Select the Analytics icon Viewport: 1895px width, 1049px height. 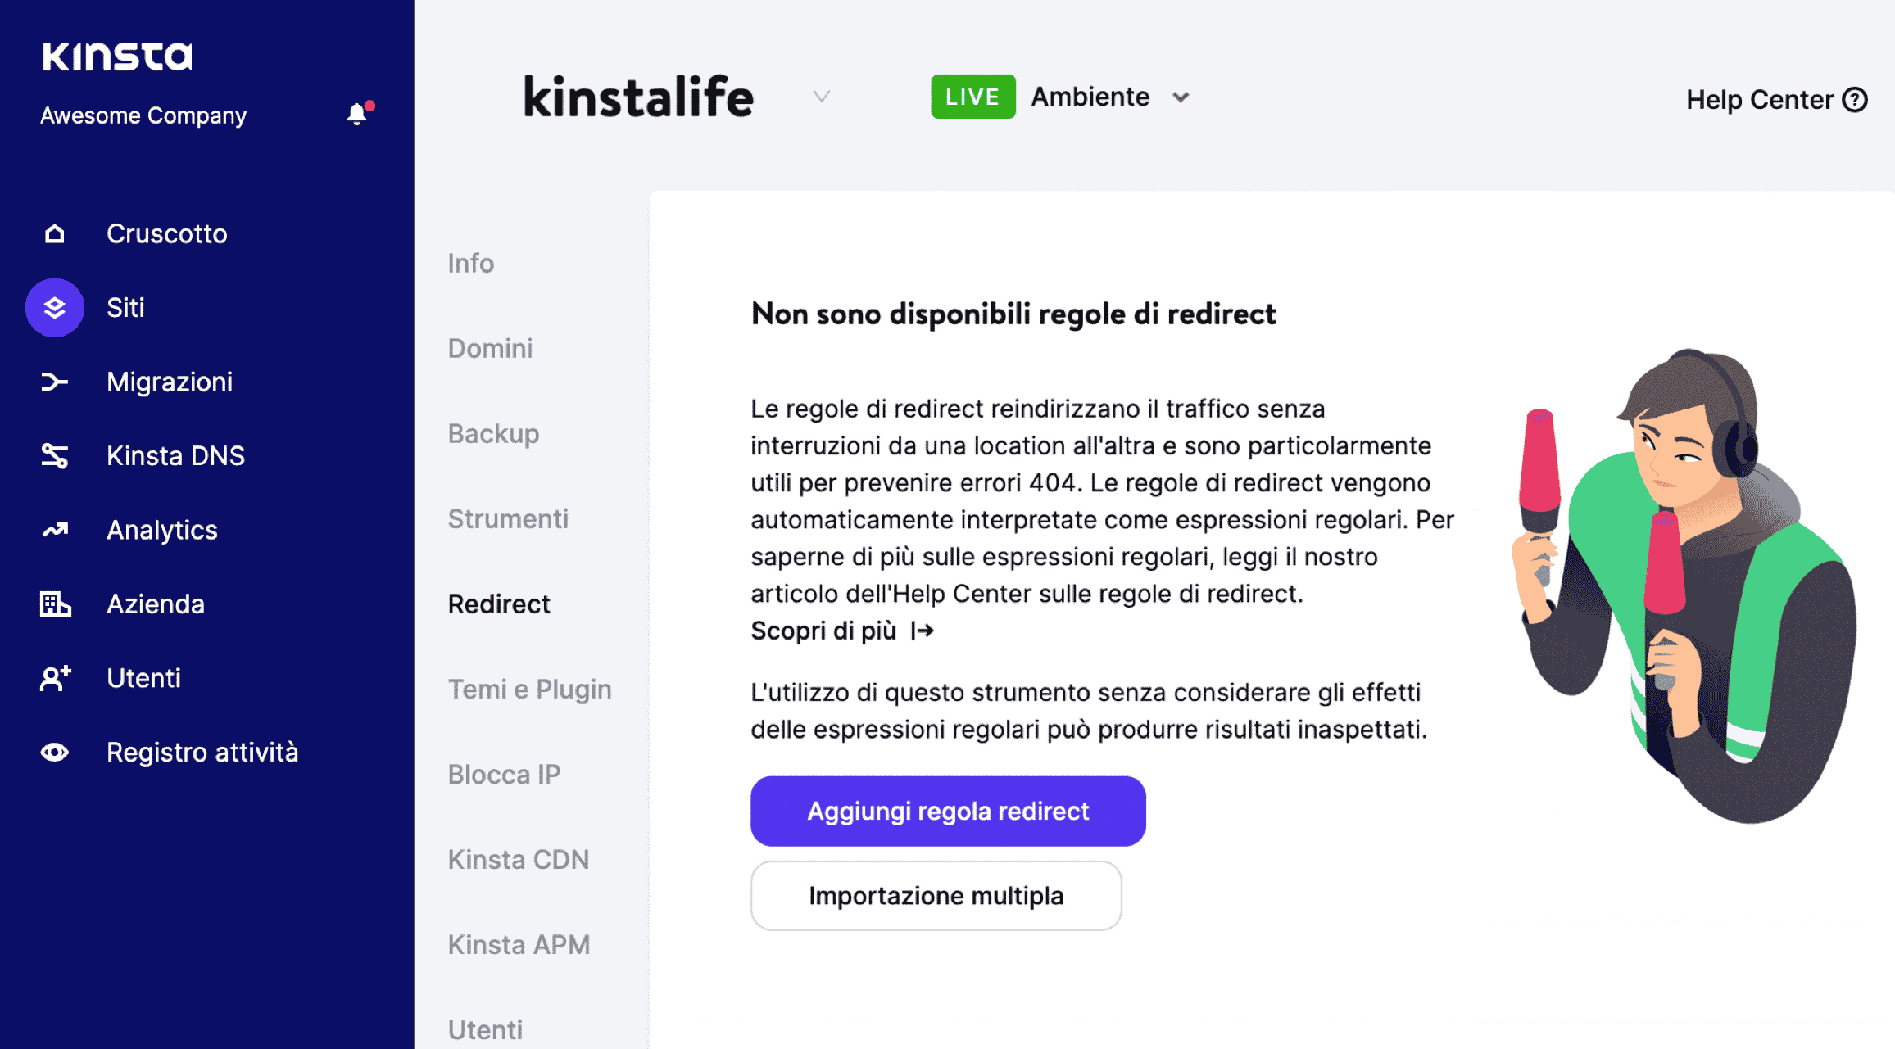(54, 530)
